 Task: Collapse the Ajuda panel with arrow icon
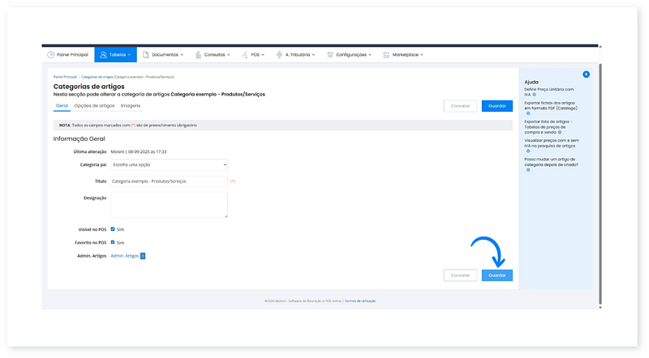tap(586, 75)
